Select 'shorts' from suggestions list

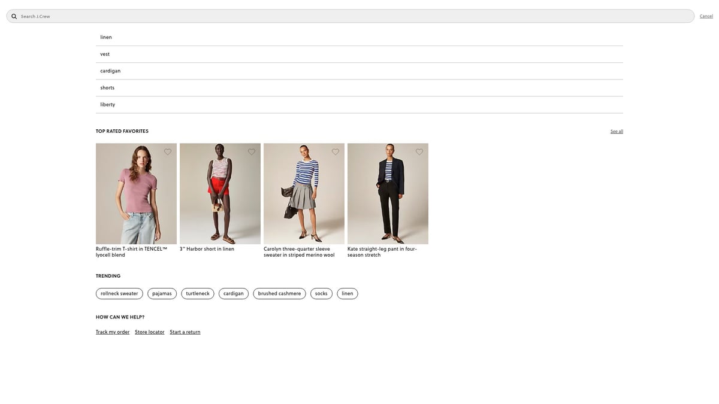coord(359,87)
